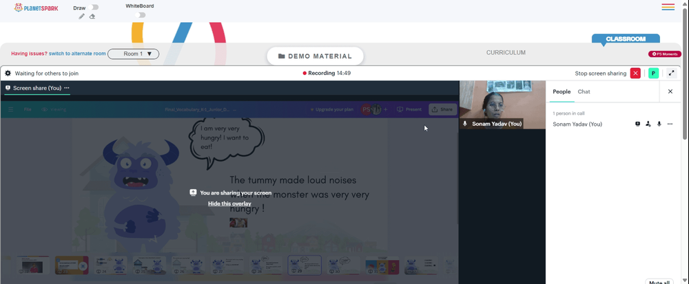The image size is (689, 284).
Task: Click Sonam Yadav webcam video tile
Action: [502, 105]
